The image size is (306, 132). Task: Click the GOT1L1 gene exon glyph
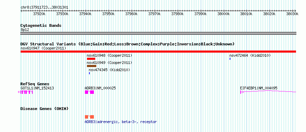(25, 92)
